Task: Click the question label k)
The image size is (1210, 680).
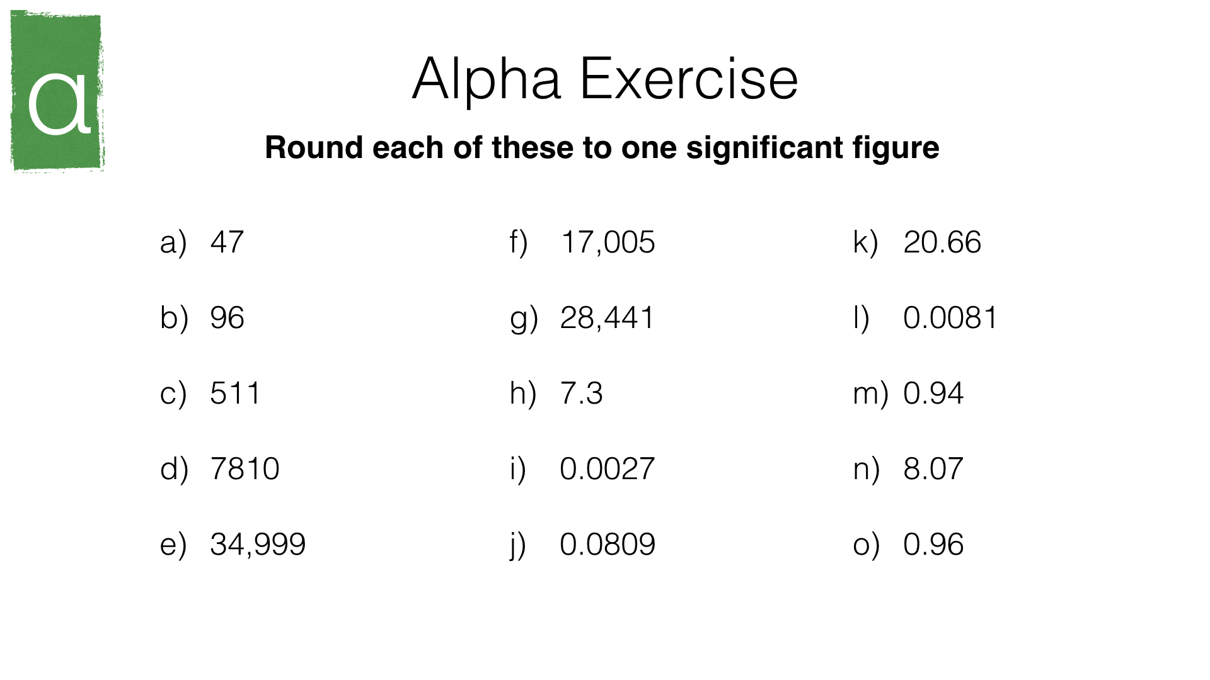Action: (x=865, y=243)
